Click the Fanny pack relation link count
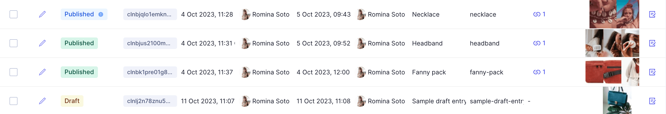The height and width of the screenshot is (114, 666). click(539, 72)
